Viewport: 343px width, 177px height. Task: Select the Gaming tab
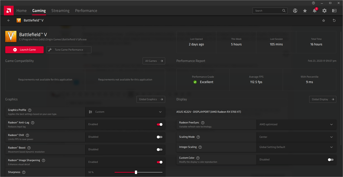[39, 11]
